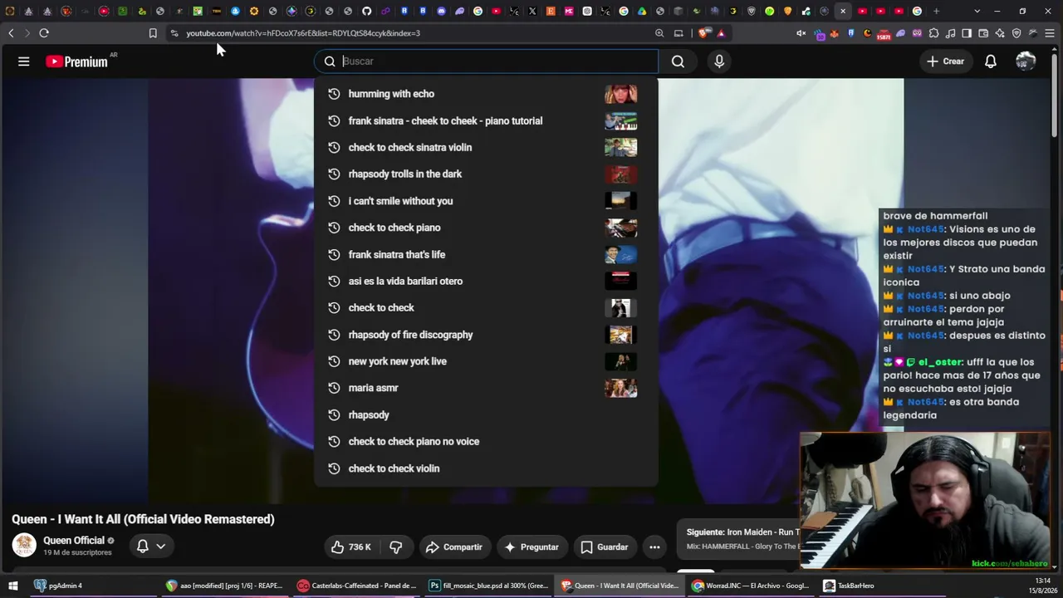Image resolution: width=1063 pixels, height=598 pixels.
Task: Open the YouTube guide hamburger menu
Action: coord(24,61)
